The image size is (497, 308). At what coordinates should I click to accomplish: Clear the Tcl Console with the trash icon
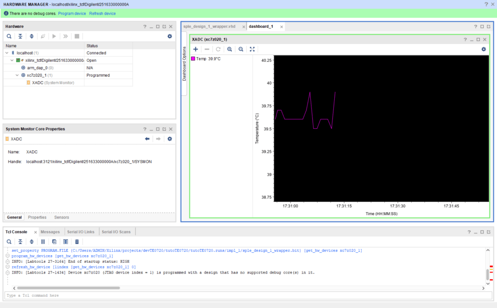click(77, 242)
